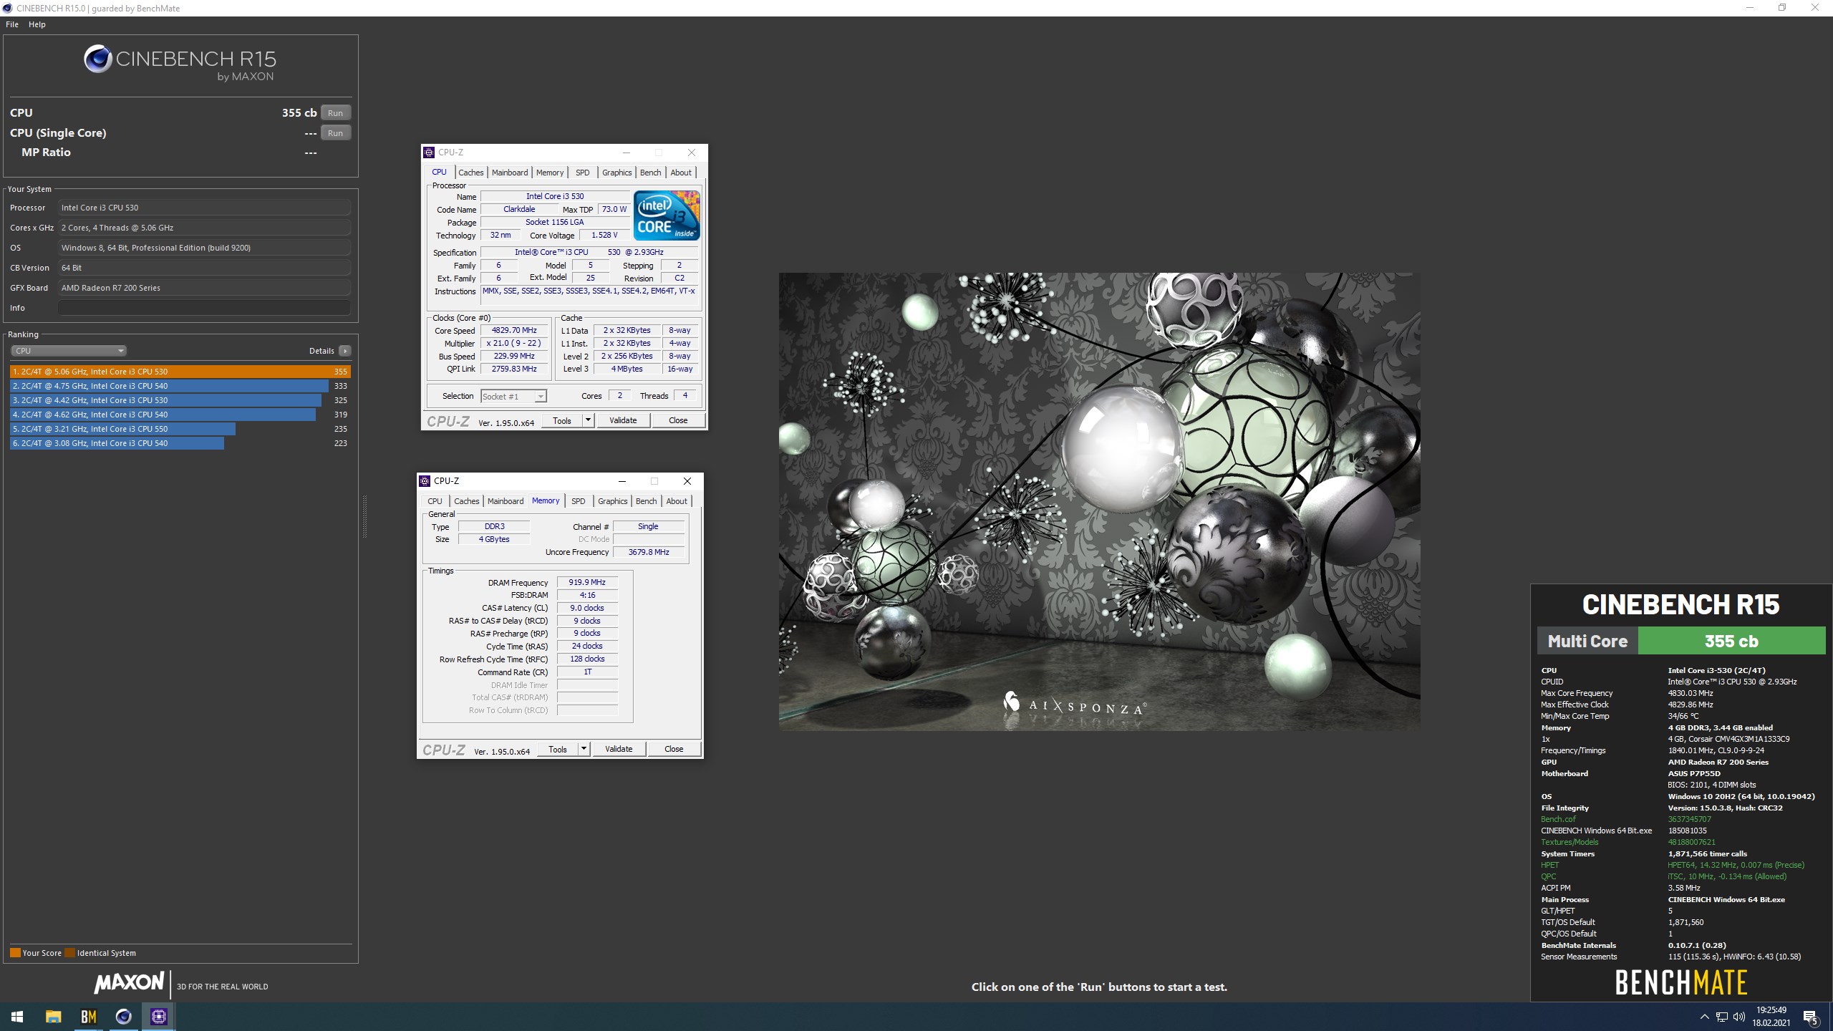Open Graphics tab in lower CPU-Z window
Screen dimensions: 1833x1031
click(613, 501)
